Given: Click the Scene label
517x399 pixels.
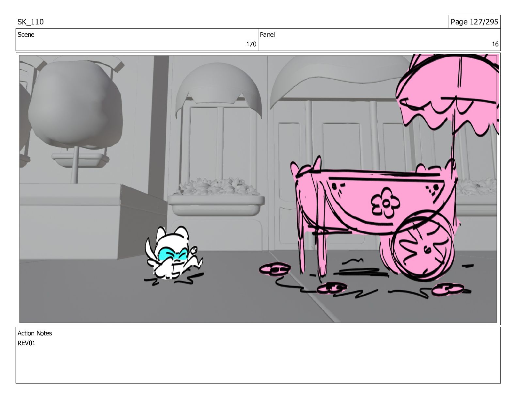Looking at the screenshot, I should coord(26,35).
